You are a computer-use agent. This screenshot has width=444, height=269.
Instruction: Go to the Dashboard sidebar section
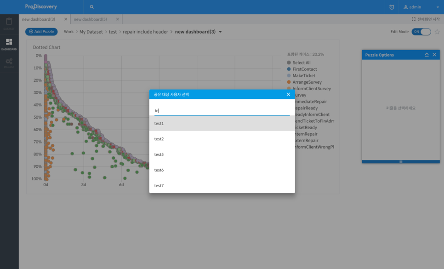9,44
